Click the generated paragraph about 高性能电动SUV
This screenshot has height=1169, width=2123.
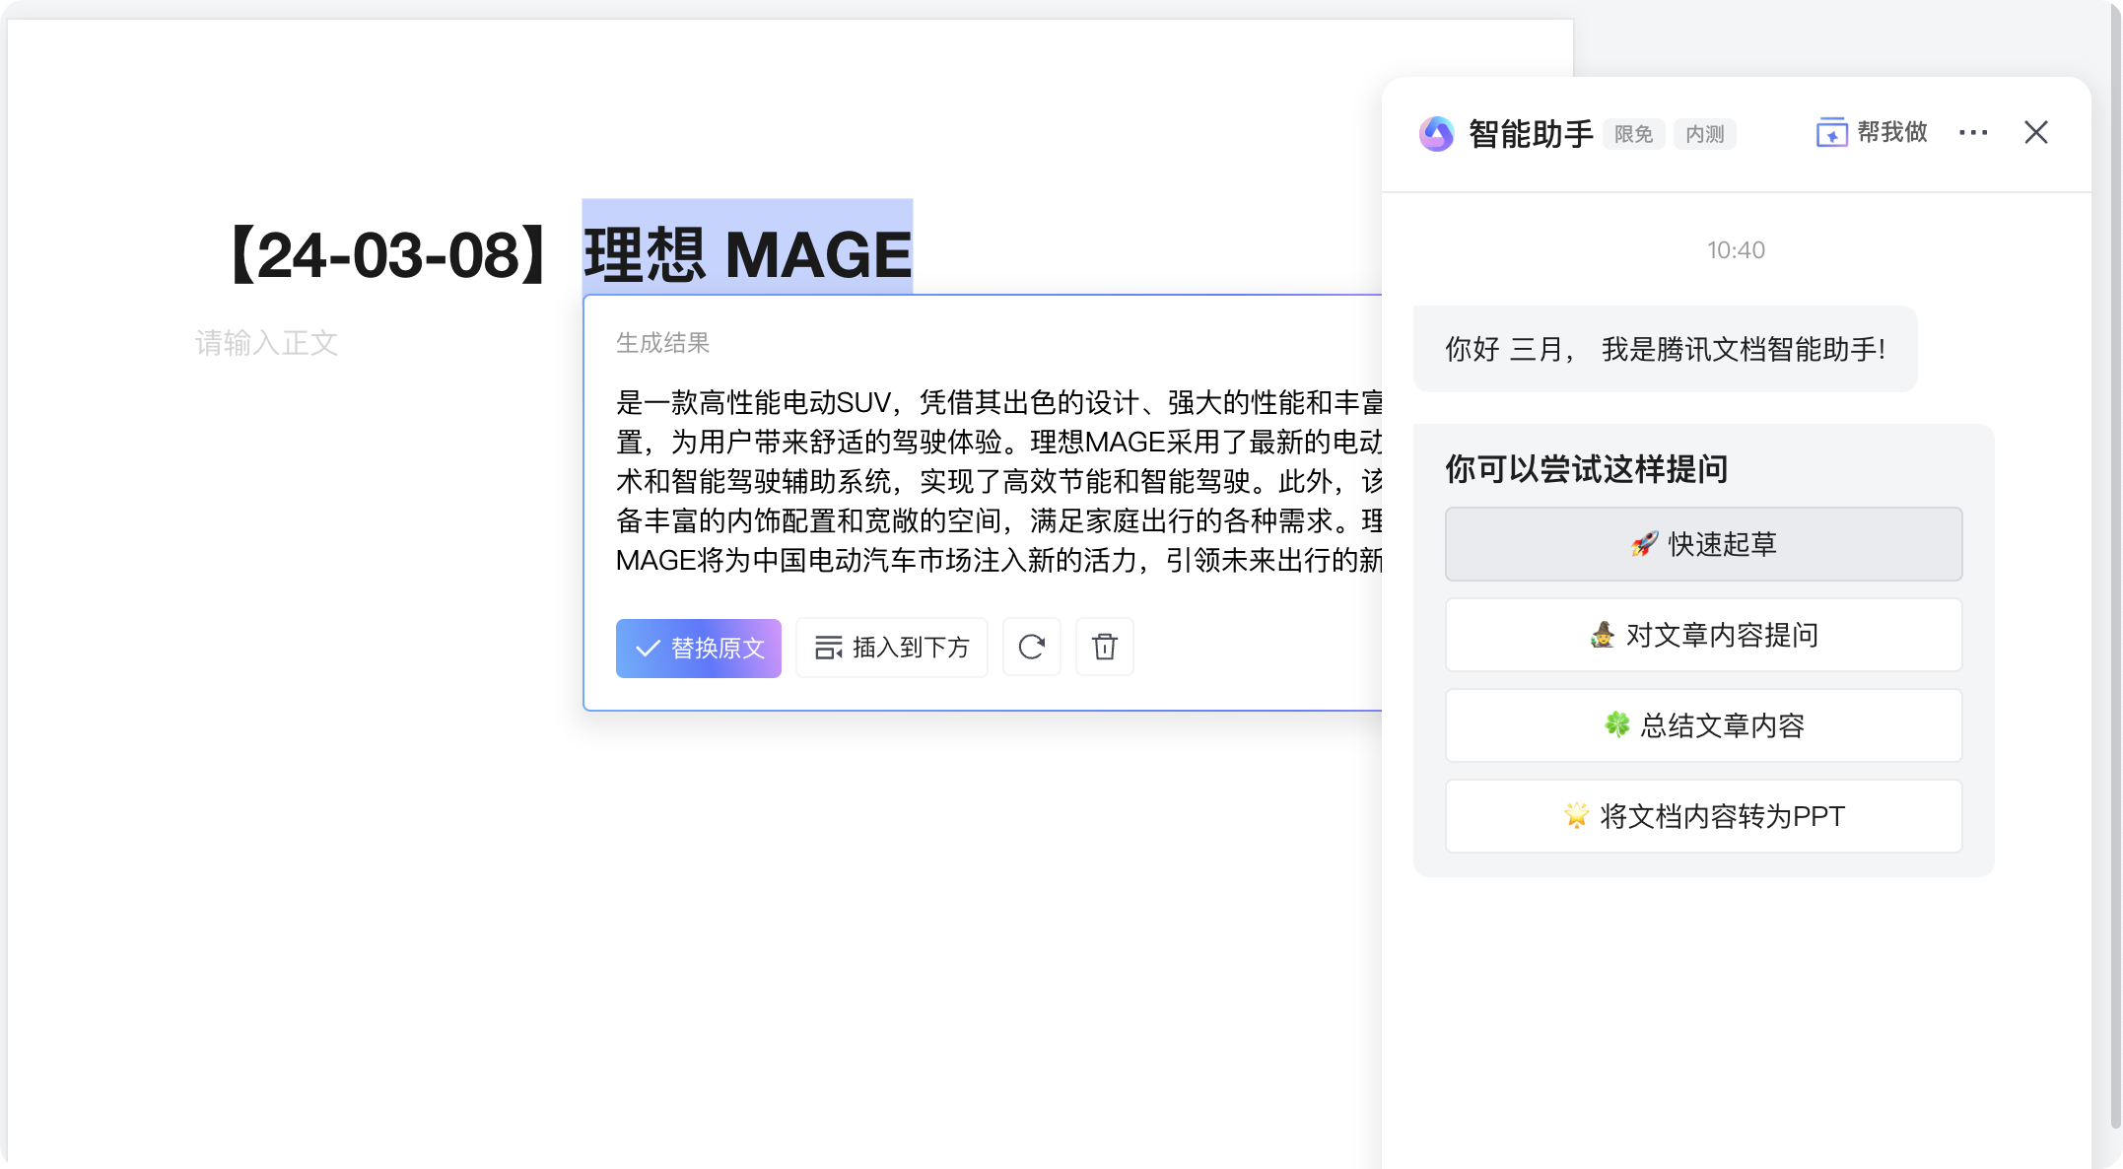pyautogui.click(x=998, y=481)
